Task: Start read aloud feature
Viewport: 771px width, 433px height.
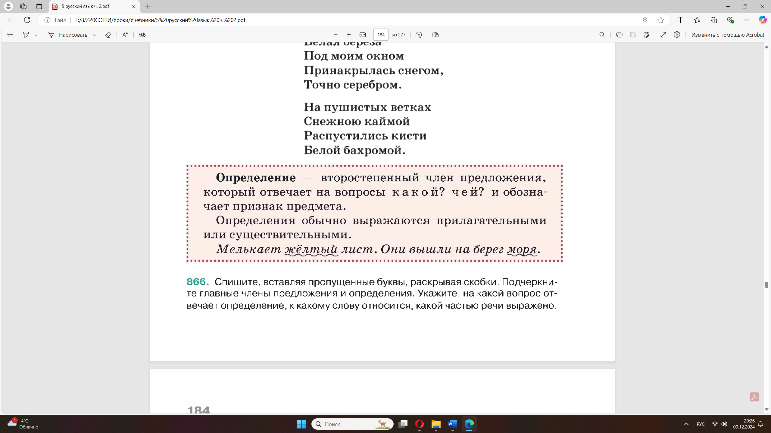Action: 125,35
